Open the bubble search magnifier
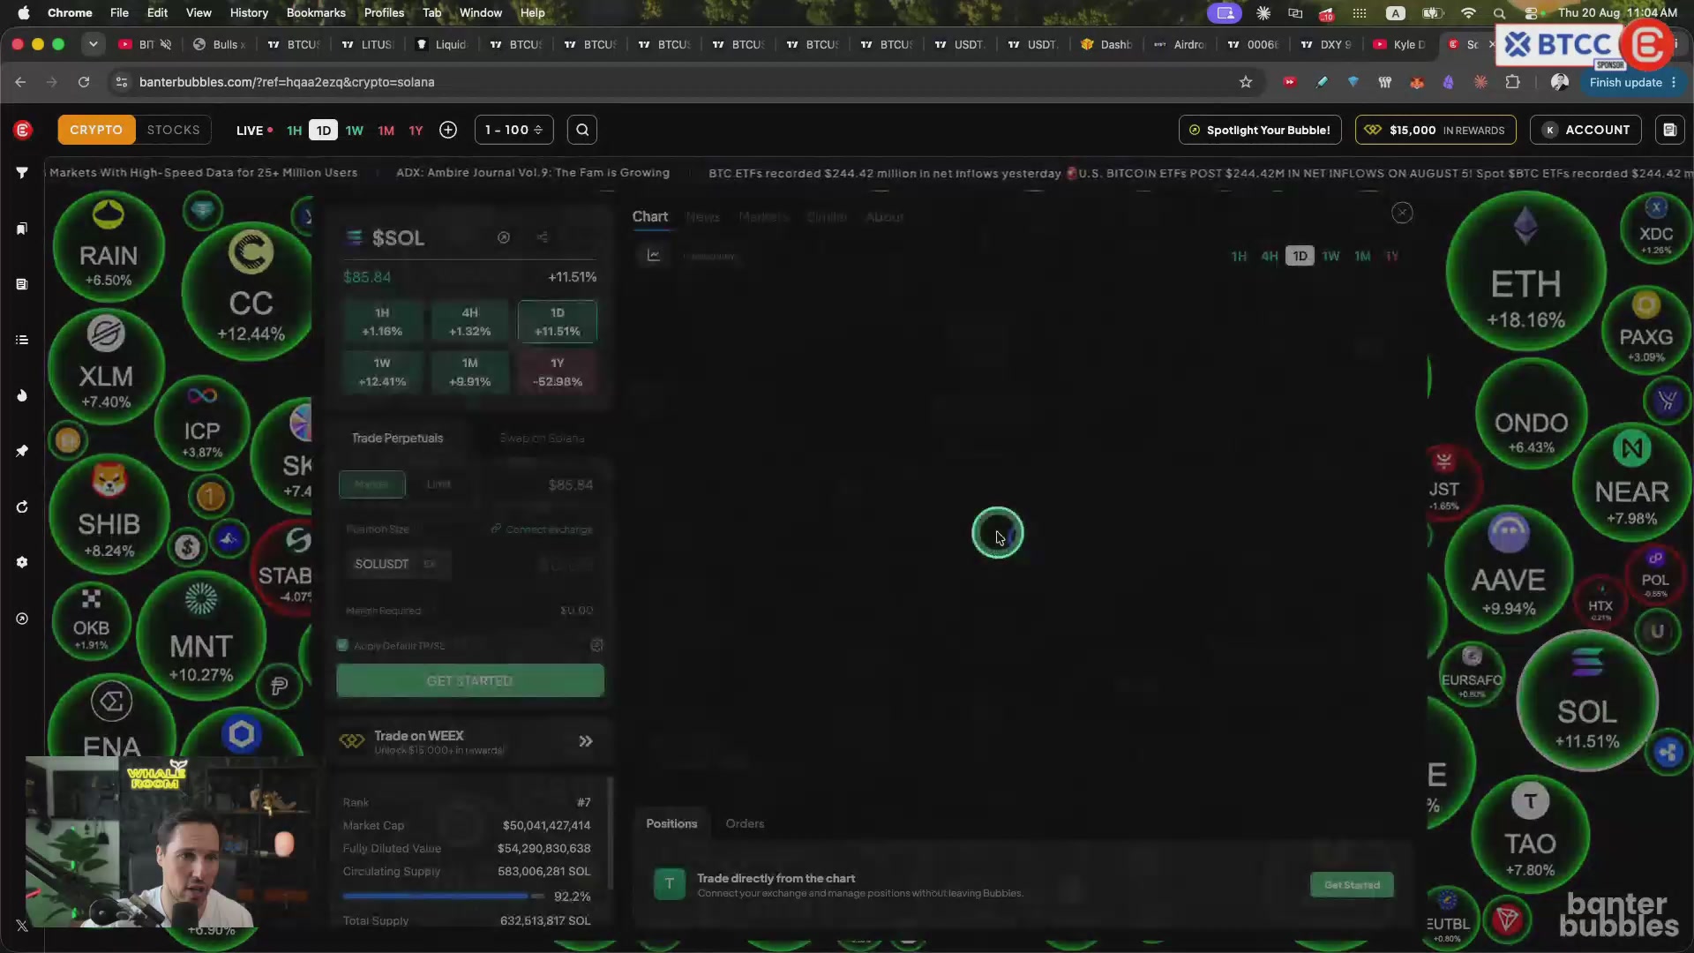1694x953 pixels. [582, 130]
